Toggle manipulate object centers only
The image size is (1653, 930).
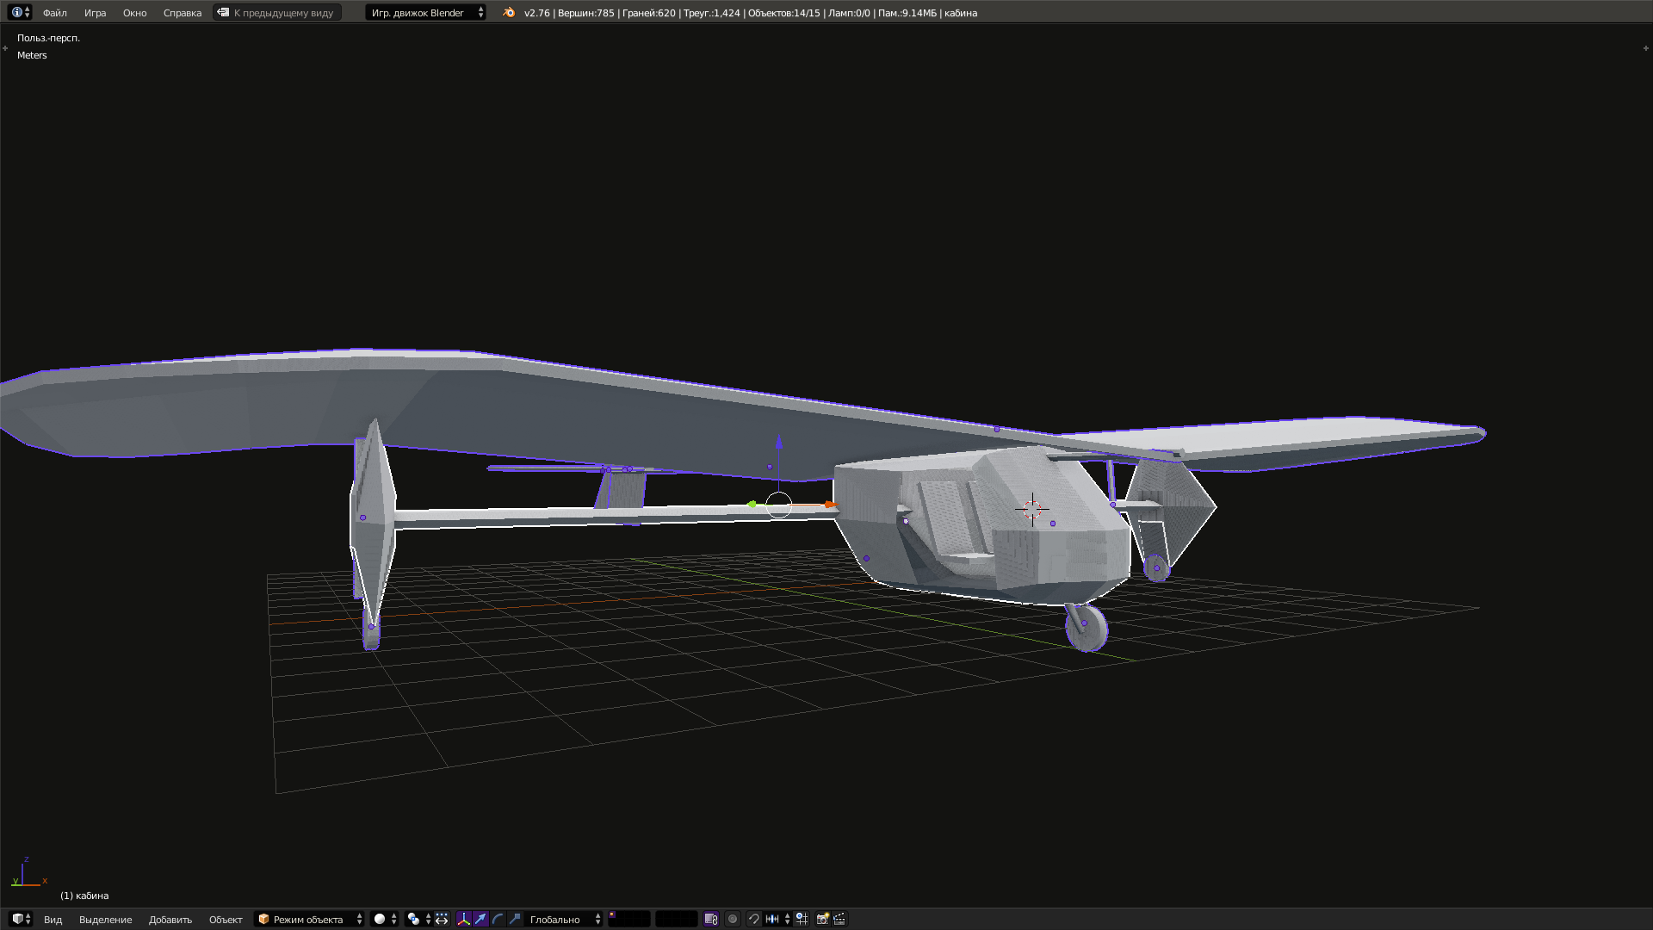tap(441, 919)
